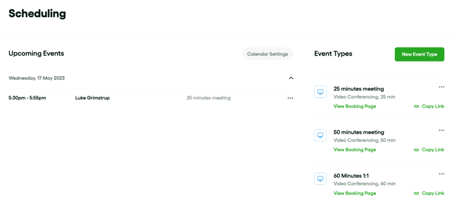Click chain icon beside 25 minutes Copy Link
The image size is (460, 222).
[x=416, y=107]
